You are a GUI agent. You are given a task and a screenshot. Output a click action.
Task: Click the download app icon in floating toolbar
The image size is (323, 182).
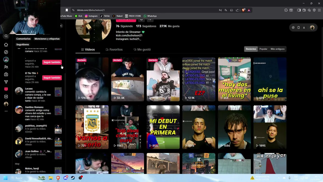[x=304, y=28]
